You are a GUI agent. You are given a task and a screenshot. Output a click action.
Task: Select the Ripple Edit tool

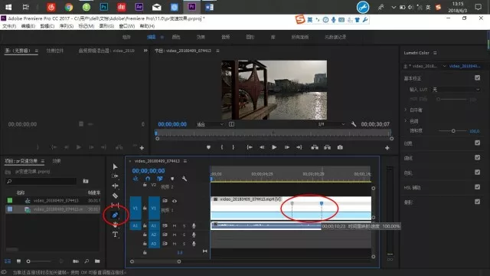tap(115, 186)
